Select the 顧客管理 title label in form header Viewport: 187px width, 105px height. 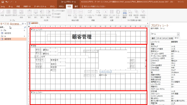click(82, 38)
